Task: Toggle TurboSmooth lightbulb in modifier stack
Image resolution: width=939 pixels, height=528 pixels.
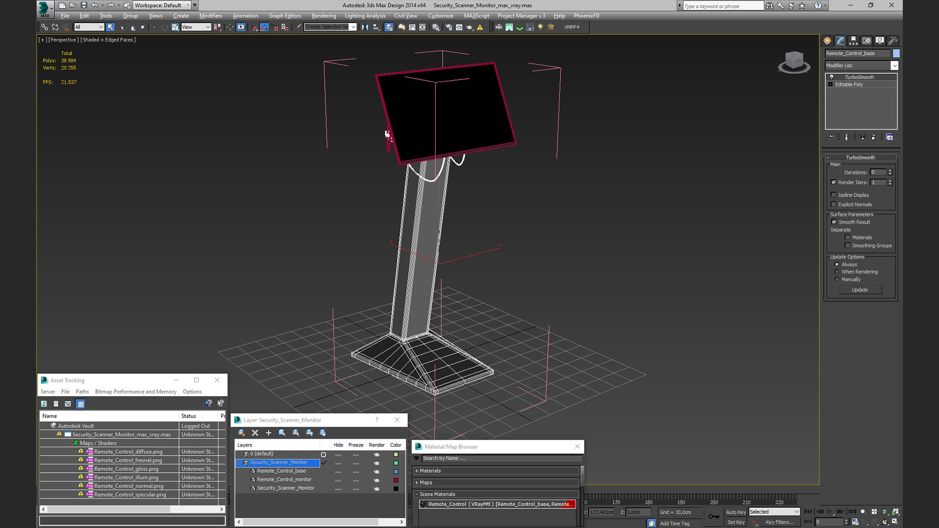Action: pos(831,77)
